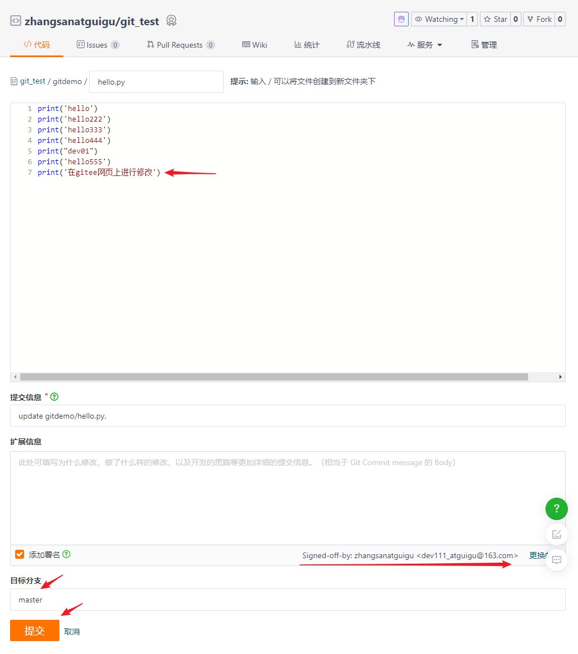Open the 管理 management tab
Screen dimensions: 578x654
(484, 45)
